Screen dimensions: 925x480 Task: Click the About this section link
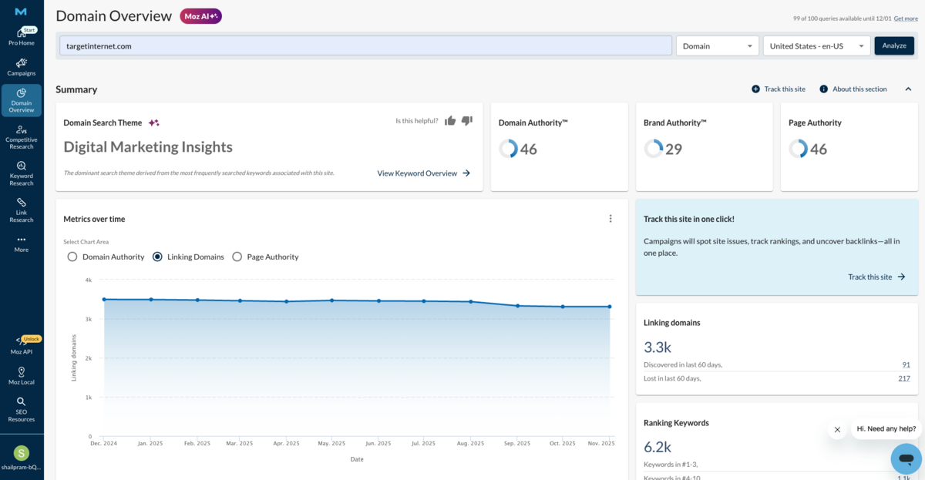click(859, 89)
